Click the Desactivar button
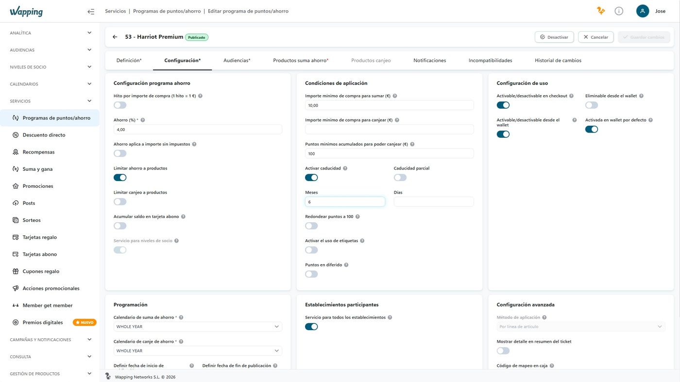The height and width of the screenshot is (382, 680). [x=554, y=37]
